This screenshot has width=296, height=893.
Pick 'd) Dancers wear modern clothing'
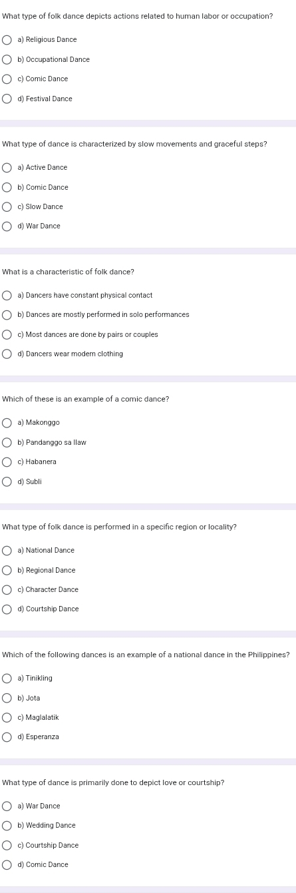point(7,354)
